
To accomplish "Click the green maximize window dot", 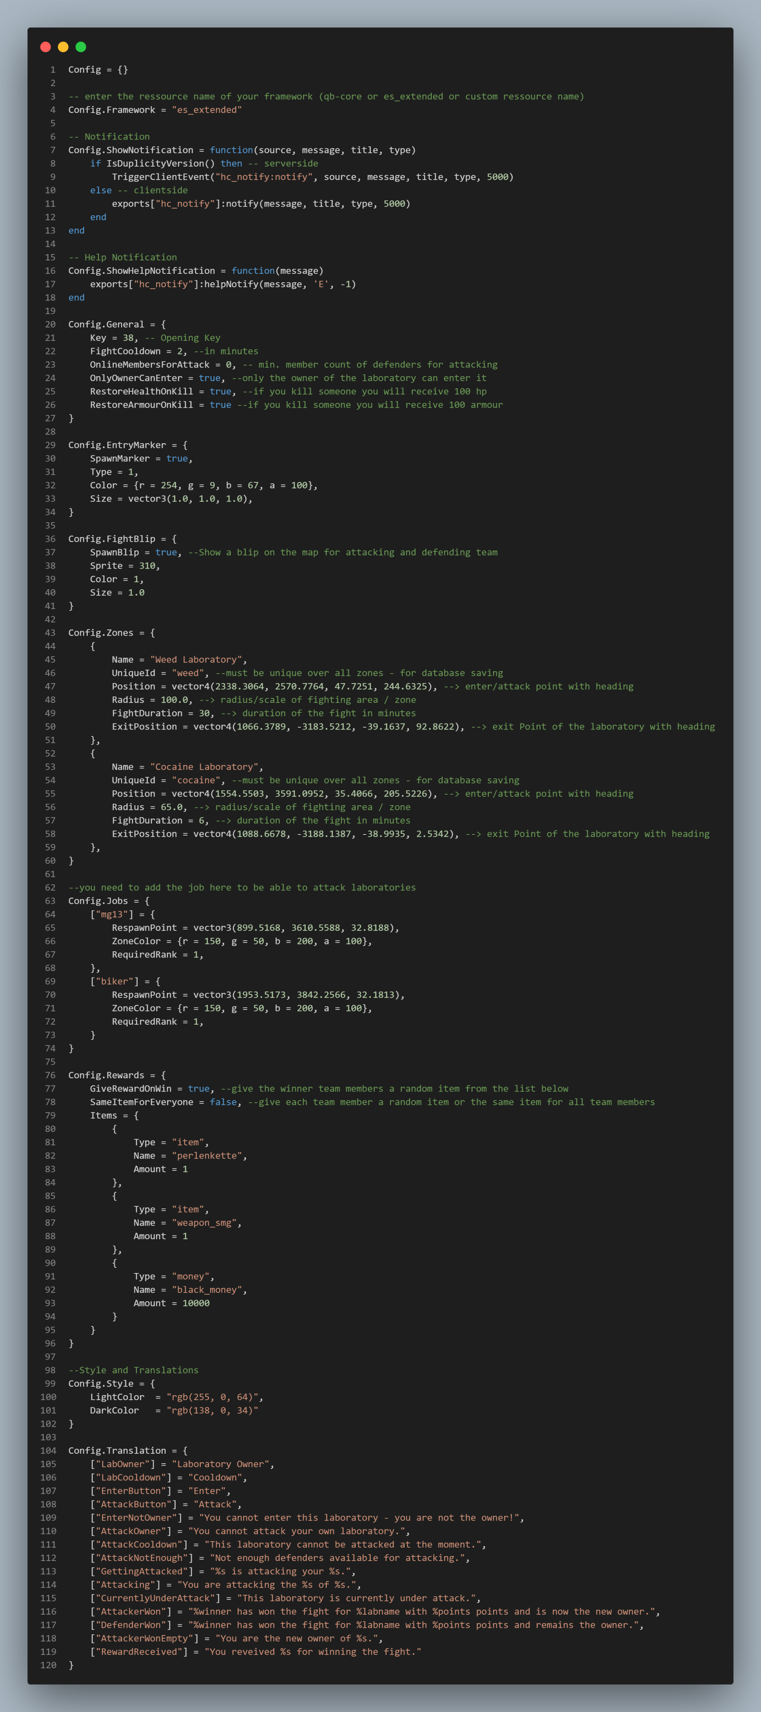I will (81, 46).
